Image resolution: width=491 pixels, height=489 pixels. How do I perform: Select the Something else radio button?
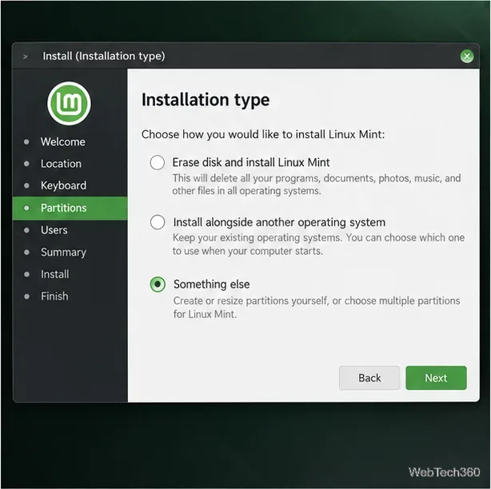point(158,284)
